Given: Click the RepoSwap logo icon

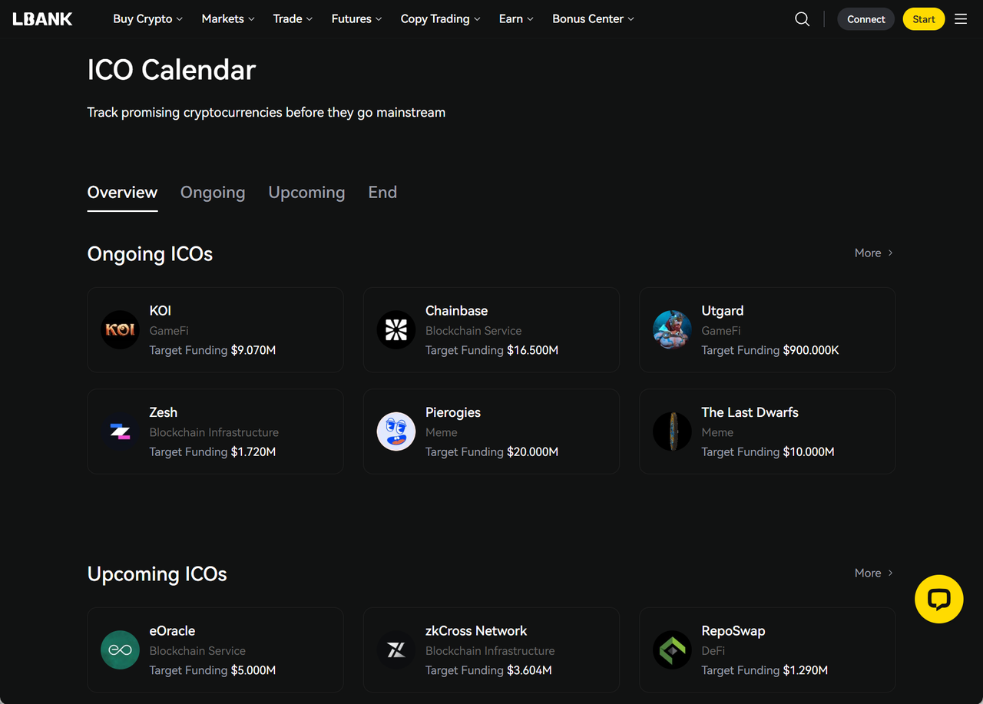Looking at the screenshot, I should tap(672, 650).
